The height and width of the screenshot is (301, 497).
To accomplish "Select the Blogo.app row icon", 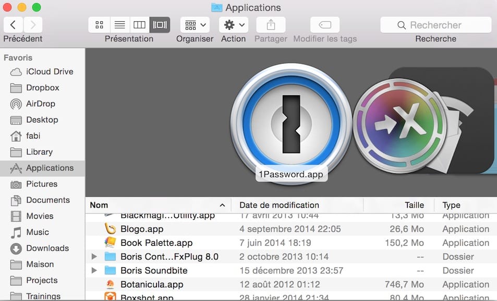I will 111,229.
